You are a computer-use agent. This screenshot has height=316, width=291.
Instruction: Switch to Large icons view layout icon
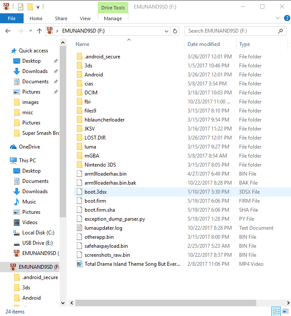coord(285,312)
